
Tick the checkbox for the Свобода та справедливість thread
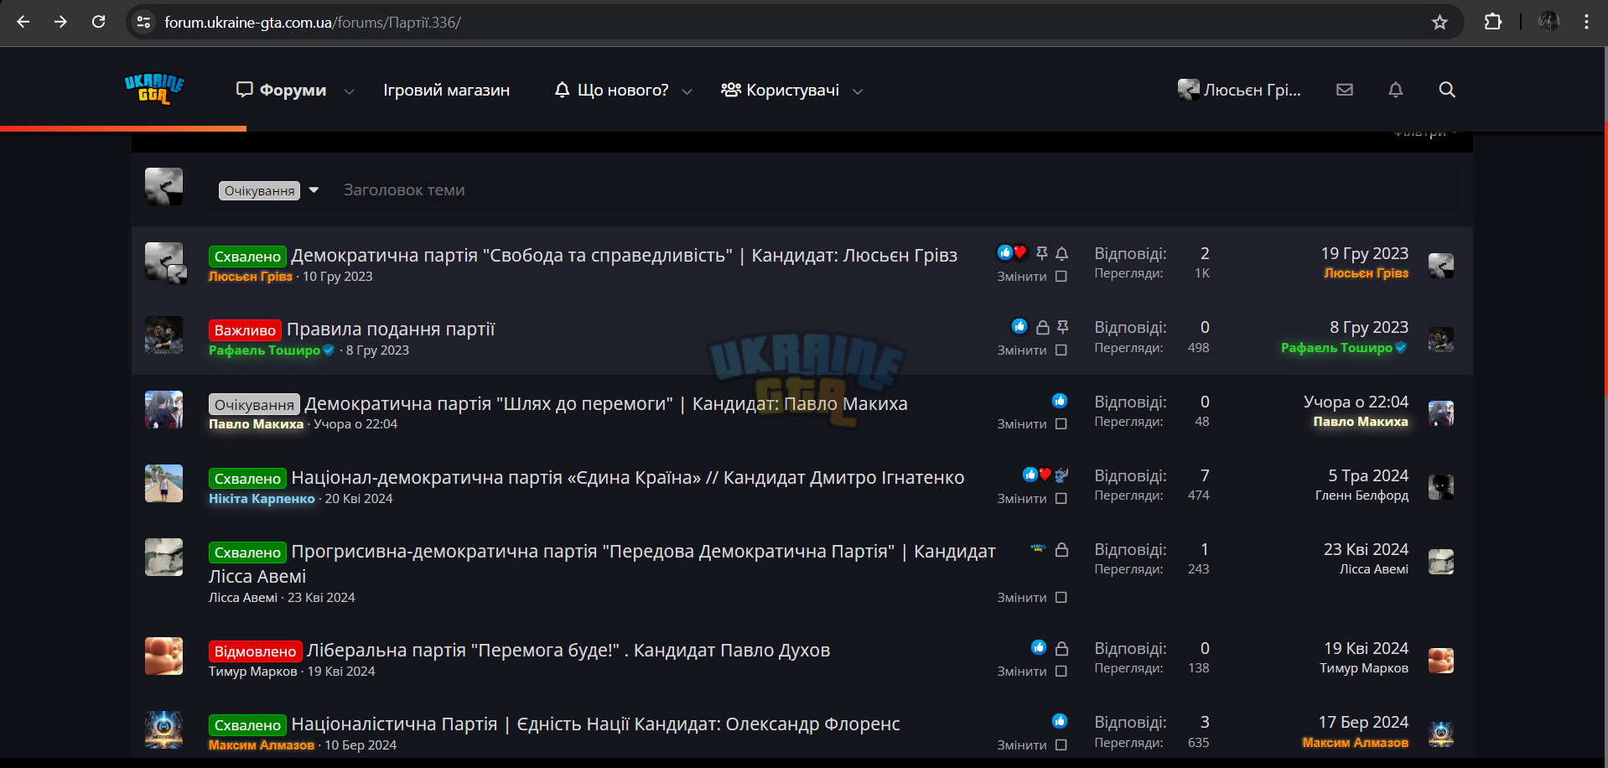[x=1061, y=277]
